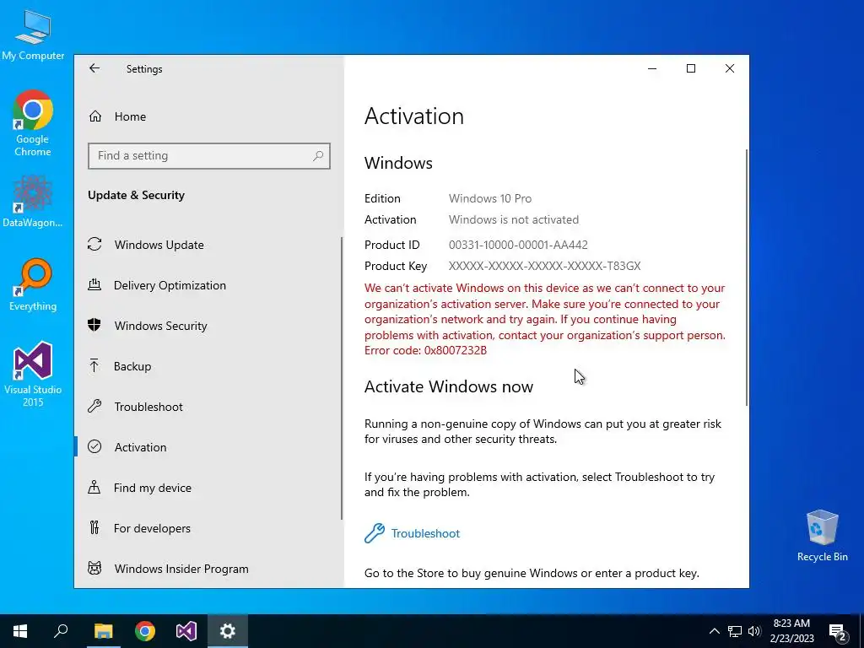Select the Activation sidebar entry
864x648 pixels.
tap(208, 447)
